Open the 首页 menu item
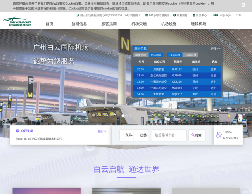 click(x=49, y=24)
